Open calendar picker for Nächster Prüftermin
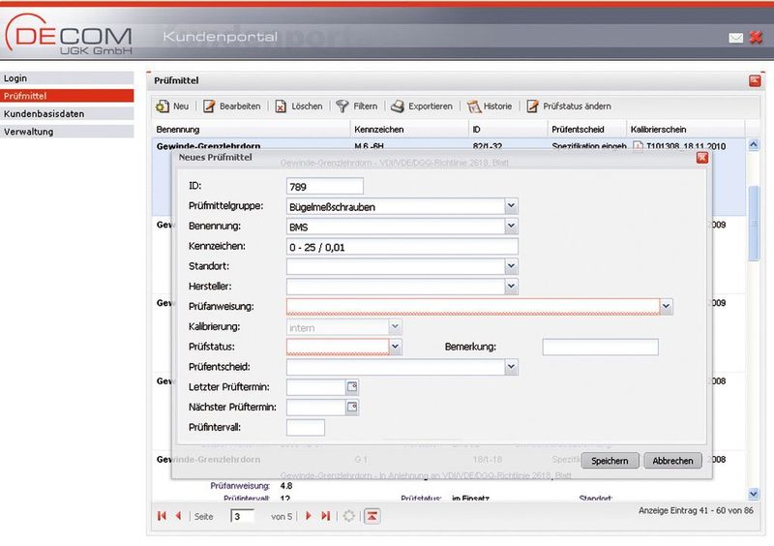This screenshot has height=546, width=774. (352, 408)
